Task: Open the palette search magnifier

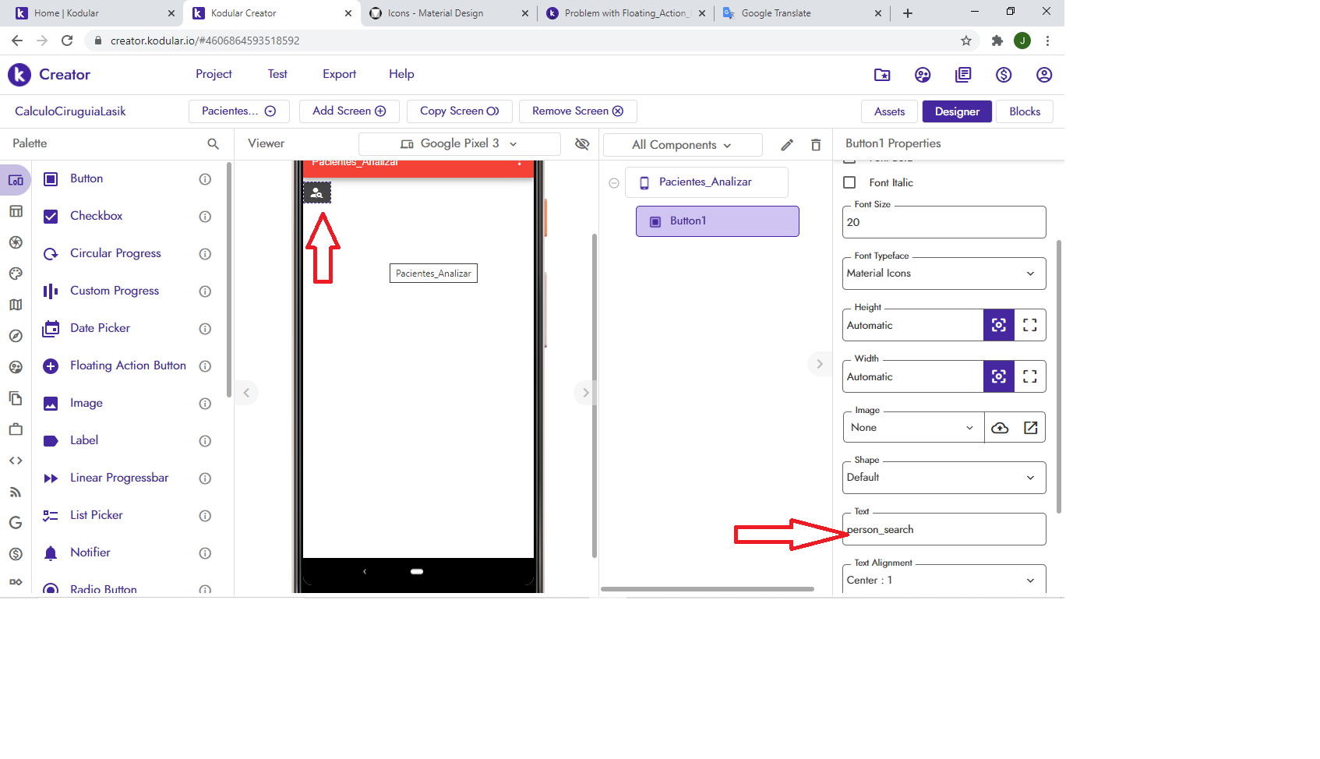Action: coord(213,144)
